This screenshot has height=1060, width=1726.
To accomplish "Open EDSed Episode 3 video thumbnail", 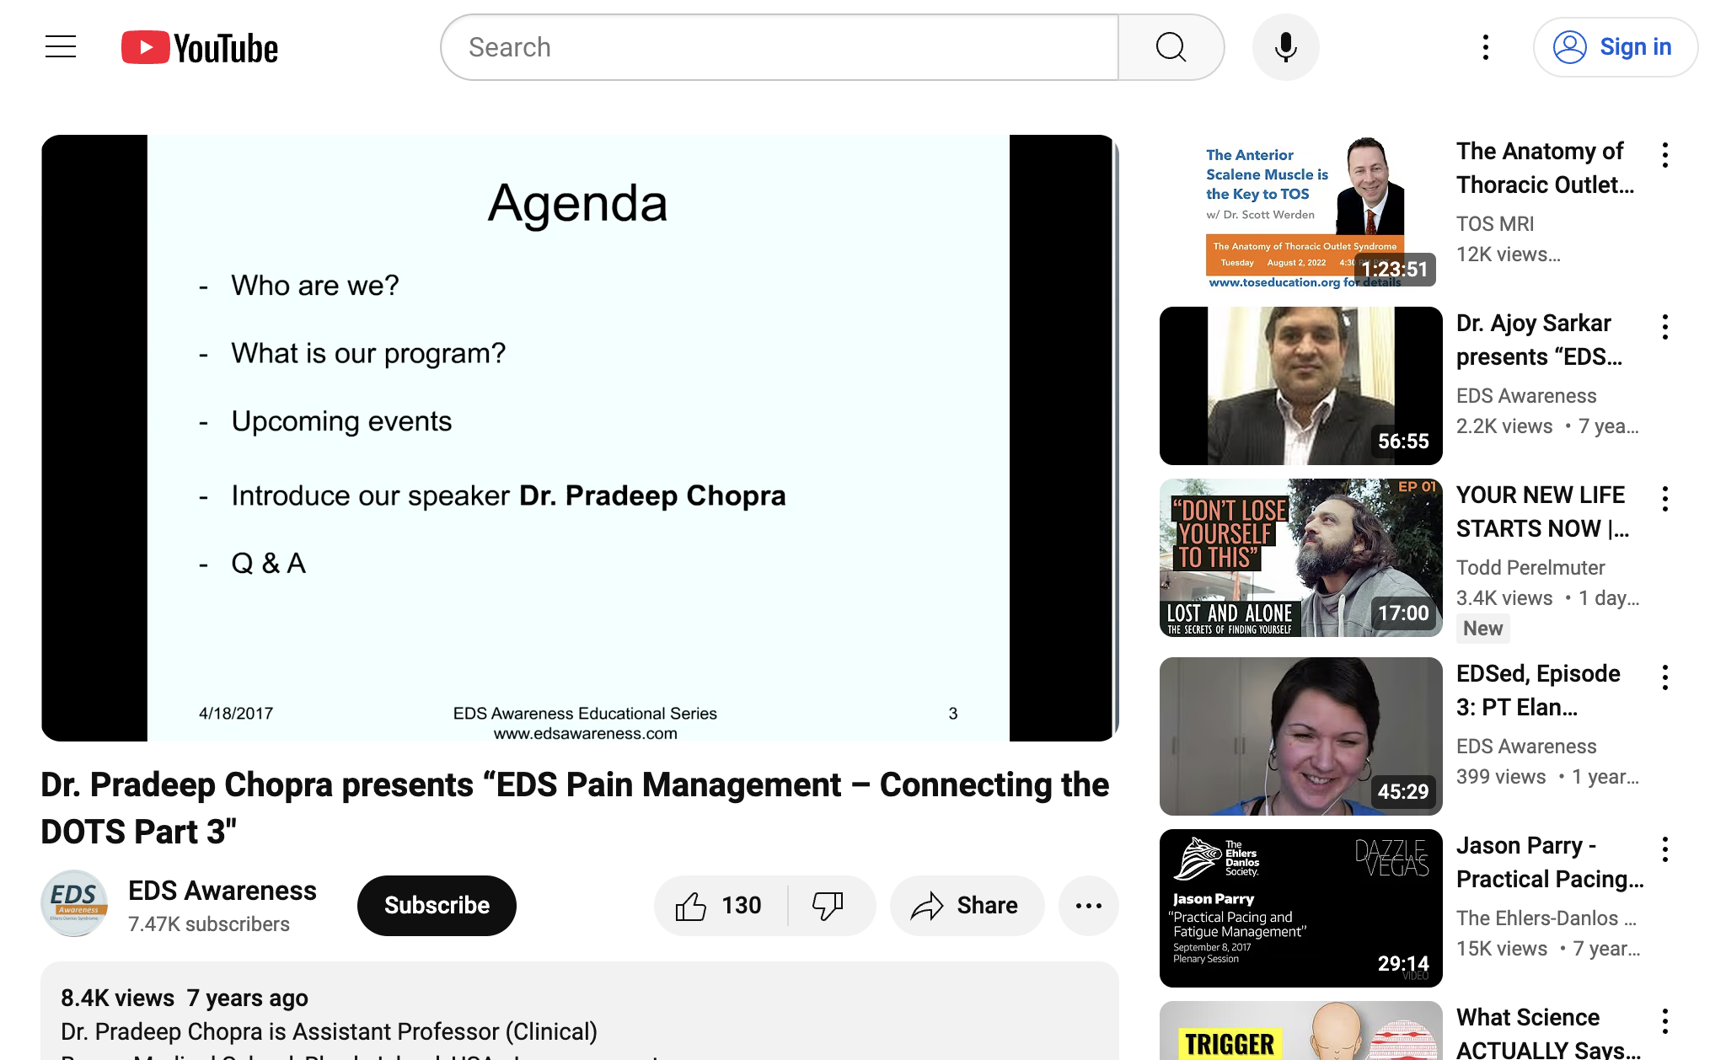I will [x=1300, y=736].
